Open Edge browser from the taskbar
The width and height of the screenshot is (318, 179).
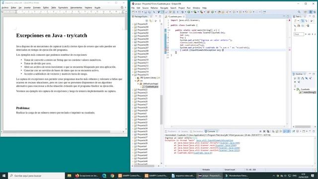104,176
